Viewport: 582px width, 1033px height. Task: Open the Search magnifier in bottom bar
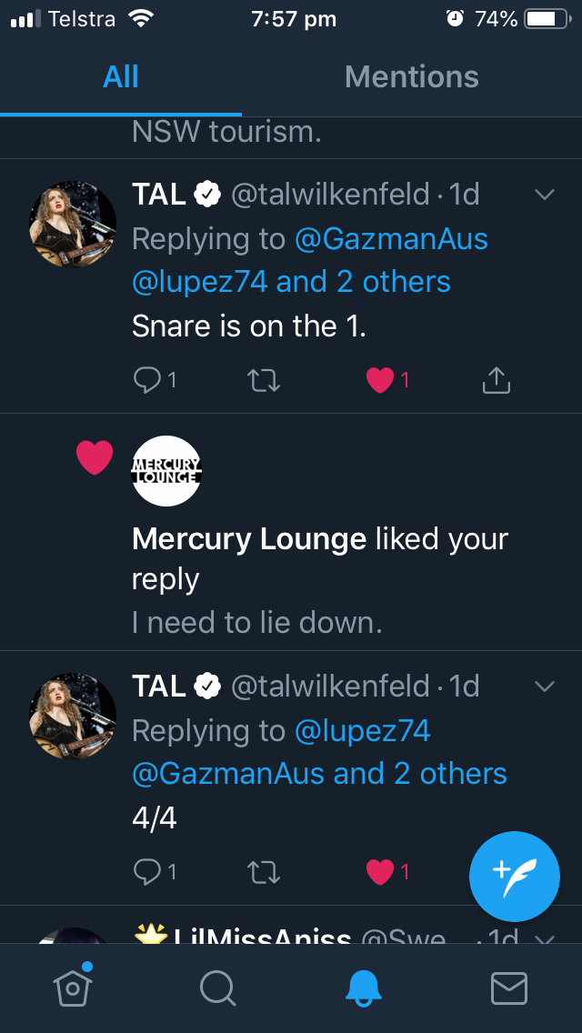pos(217,988)
